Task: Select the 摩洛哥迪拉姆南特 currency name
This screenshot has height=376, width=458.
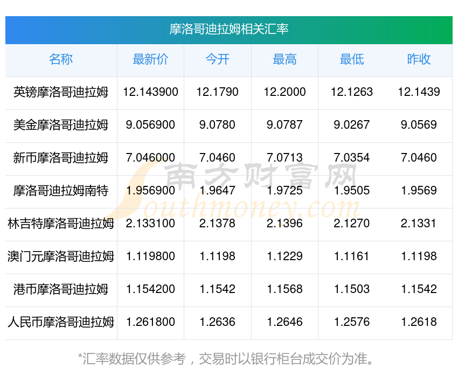Action: point(61,191)
